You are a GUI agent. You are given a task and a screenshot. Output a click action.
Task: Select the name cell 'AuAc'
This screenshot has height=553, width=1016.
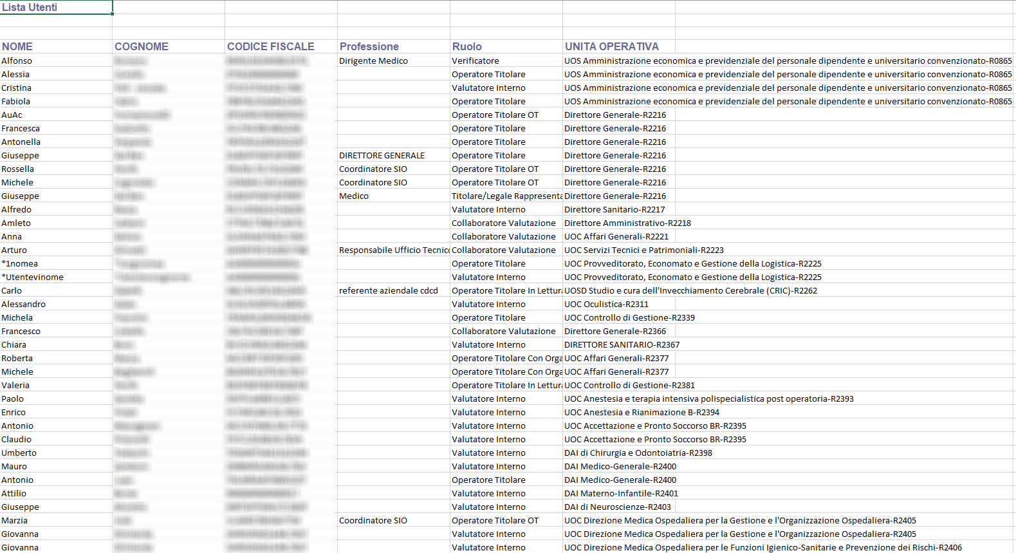pos(56,115)
